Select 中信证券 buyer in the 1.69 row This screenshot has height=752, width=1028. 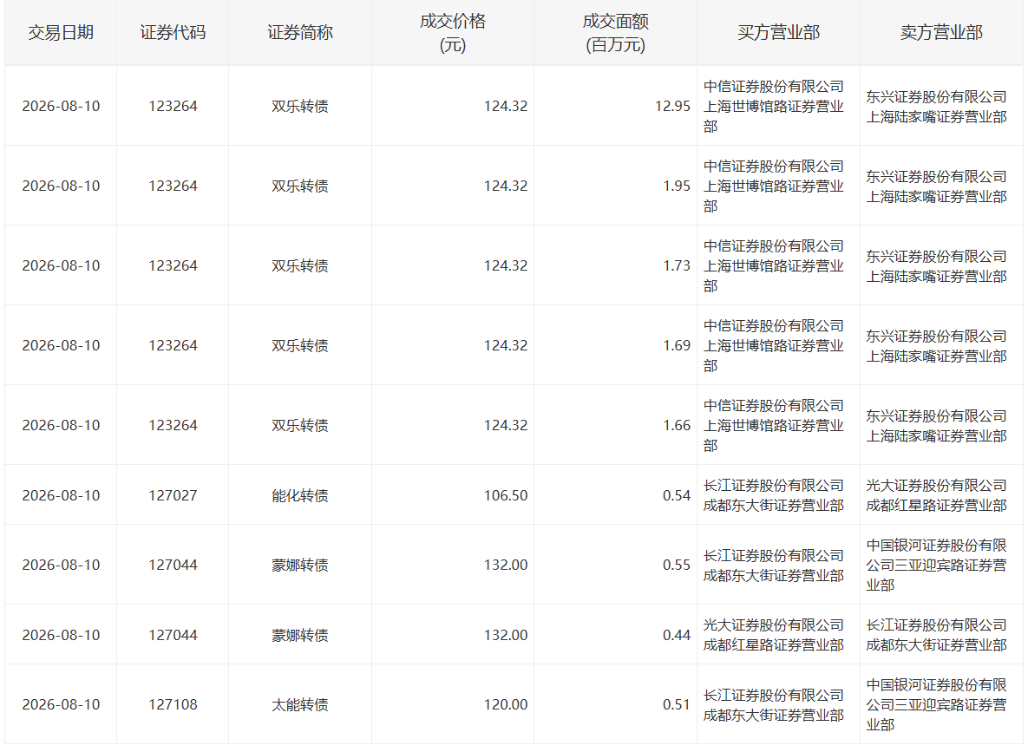point(774,345)
